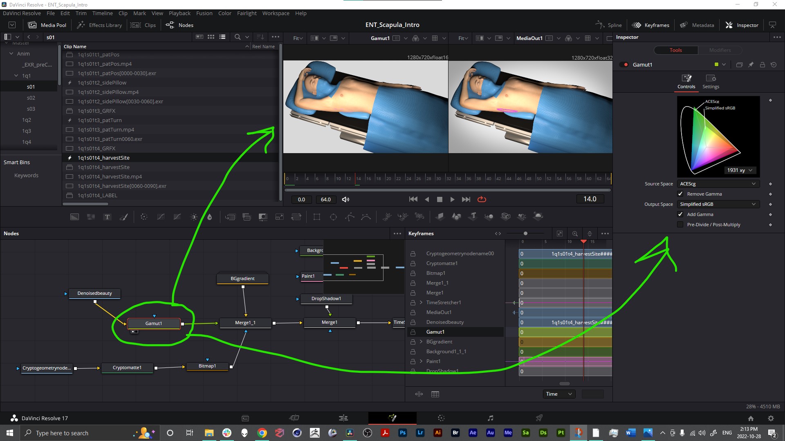This screenshot has height=441, width=785.
Task: Toggle Add Gamma checkbox
Action: [x=680, y=214]
